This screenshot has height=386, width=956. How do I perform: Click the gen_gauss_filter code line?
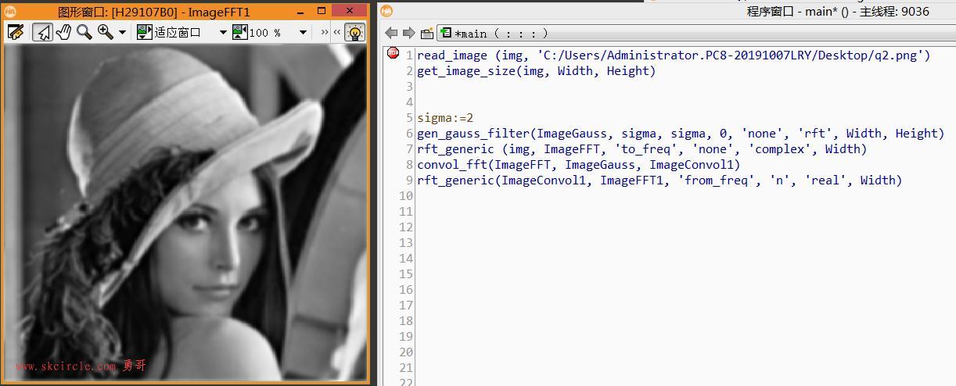click(681, 134)
